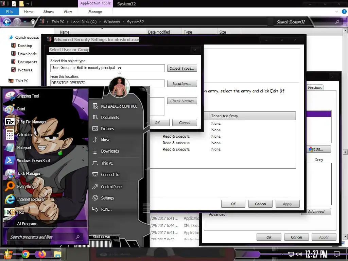Click Shut down in start menu
Viewport: 348px width, 261px height.
coord(101,237)
